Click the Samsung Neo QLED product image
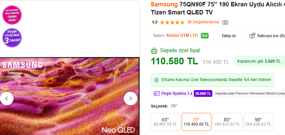Screen dimensions: 285x135 70,96
